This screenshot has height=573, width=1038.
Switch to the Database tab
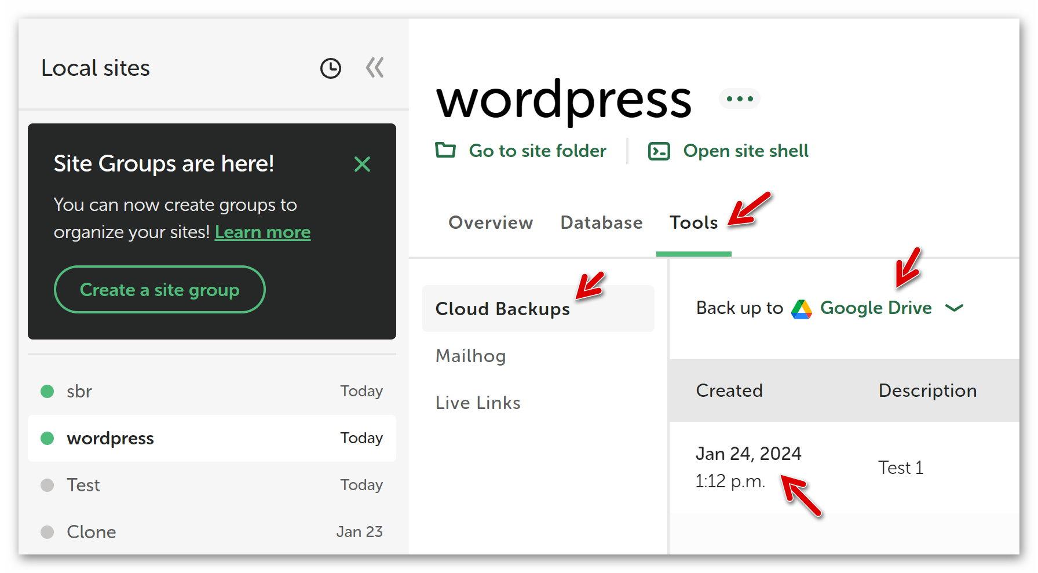click(x=601, y=223)
